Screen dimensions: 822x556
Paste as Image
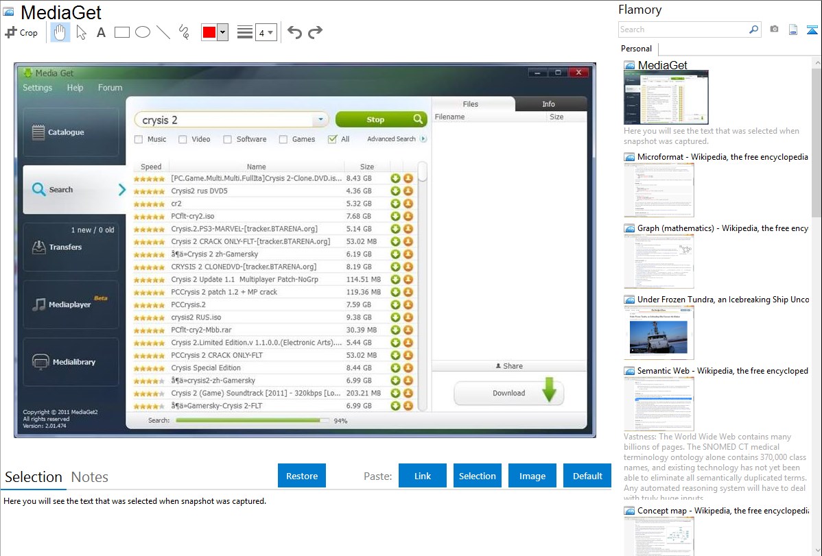pyautogui.click(x=532, y=476)
